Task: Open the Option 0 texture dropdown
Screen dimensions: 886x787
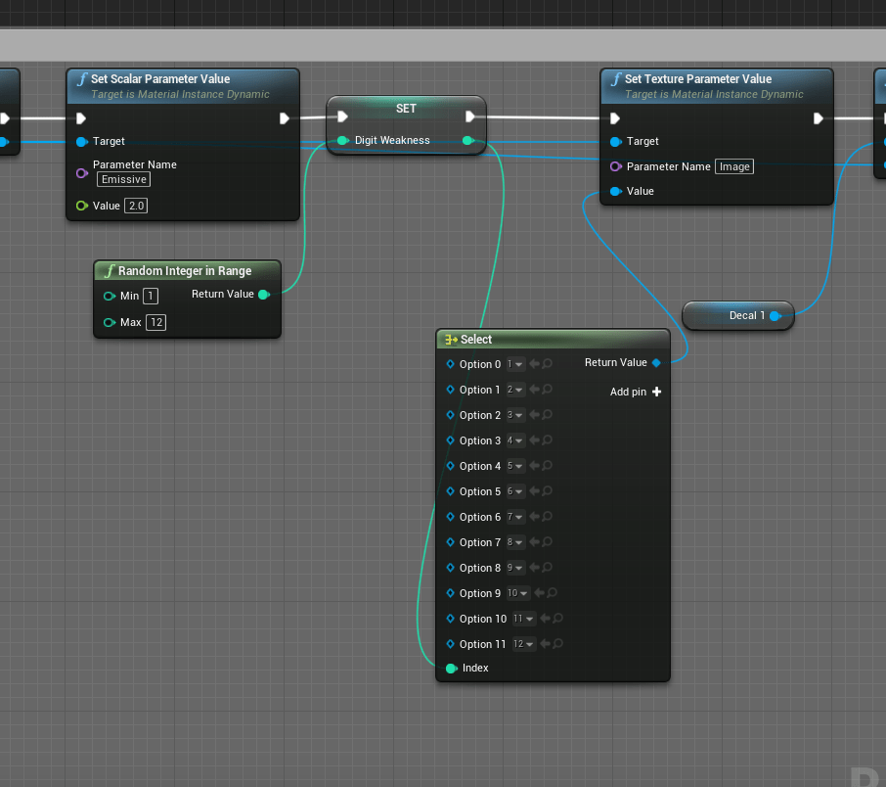Action: tap(514, 364)
